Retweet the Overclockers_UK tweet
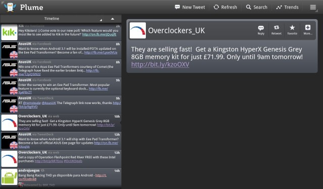 coord(276,30)
